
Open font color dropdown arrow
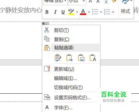tap(89, 12)
